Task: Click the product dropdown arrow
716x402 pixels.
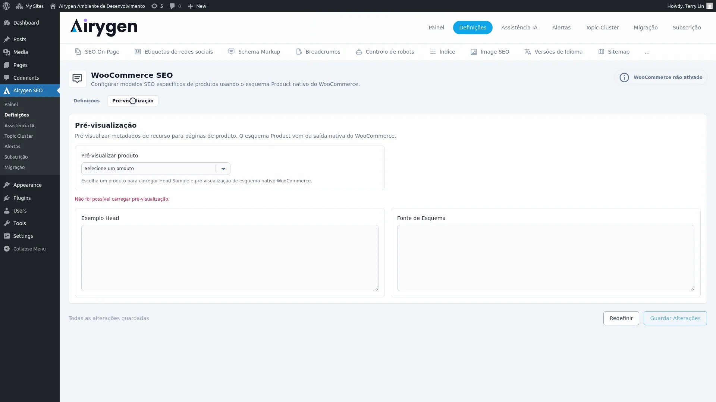Action: (x=223, y=169)
